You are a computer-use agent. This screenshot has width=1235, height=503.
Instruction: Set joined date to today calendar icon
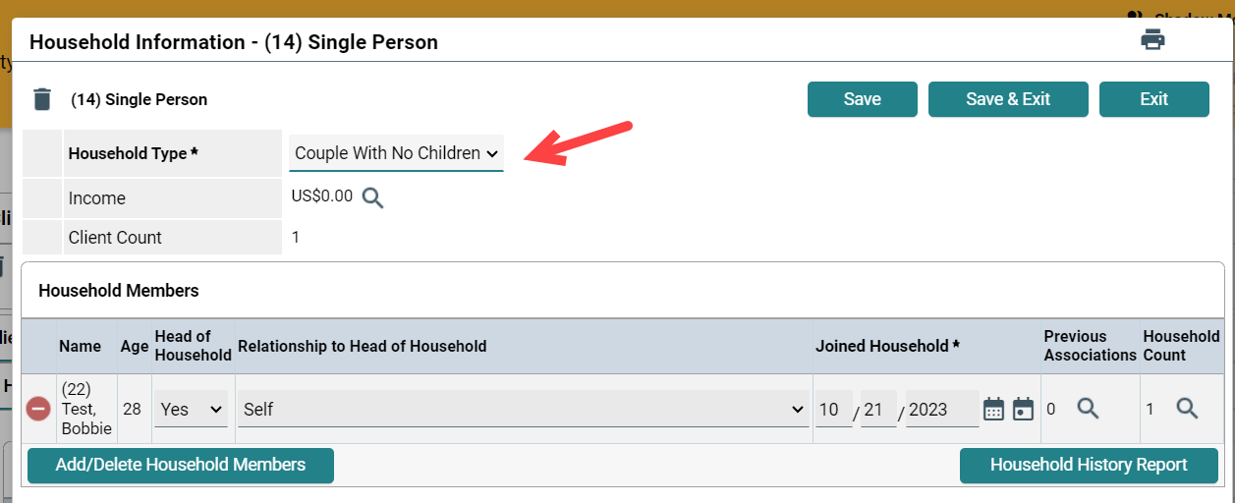pyautogui.click(x=1023, y=409)
